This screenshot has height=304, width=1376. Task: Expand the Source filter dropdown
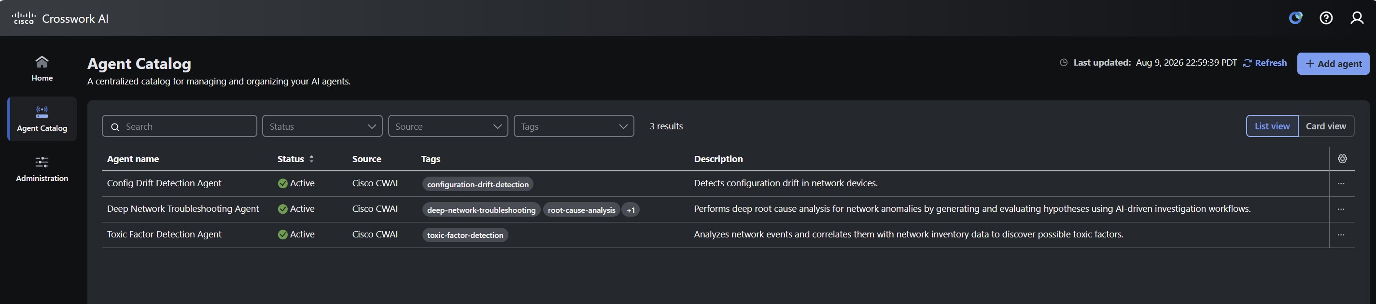coord(448,126)
